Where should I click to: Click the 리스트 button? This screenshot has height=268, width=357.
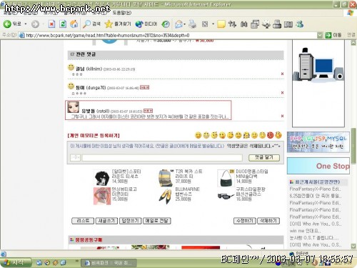tap(83, 221)
